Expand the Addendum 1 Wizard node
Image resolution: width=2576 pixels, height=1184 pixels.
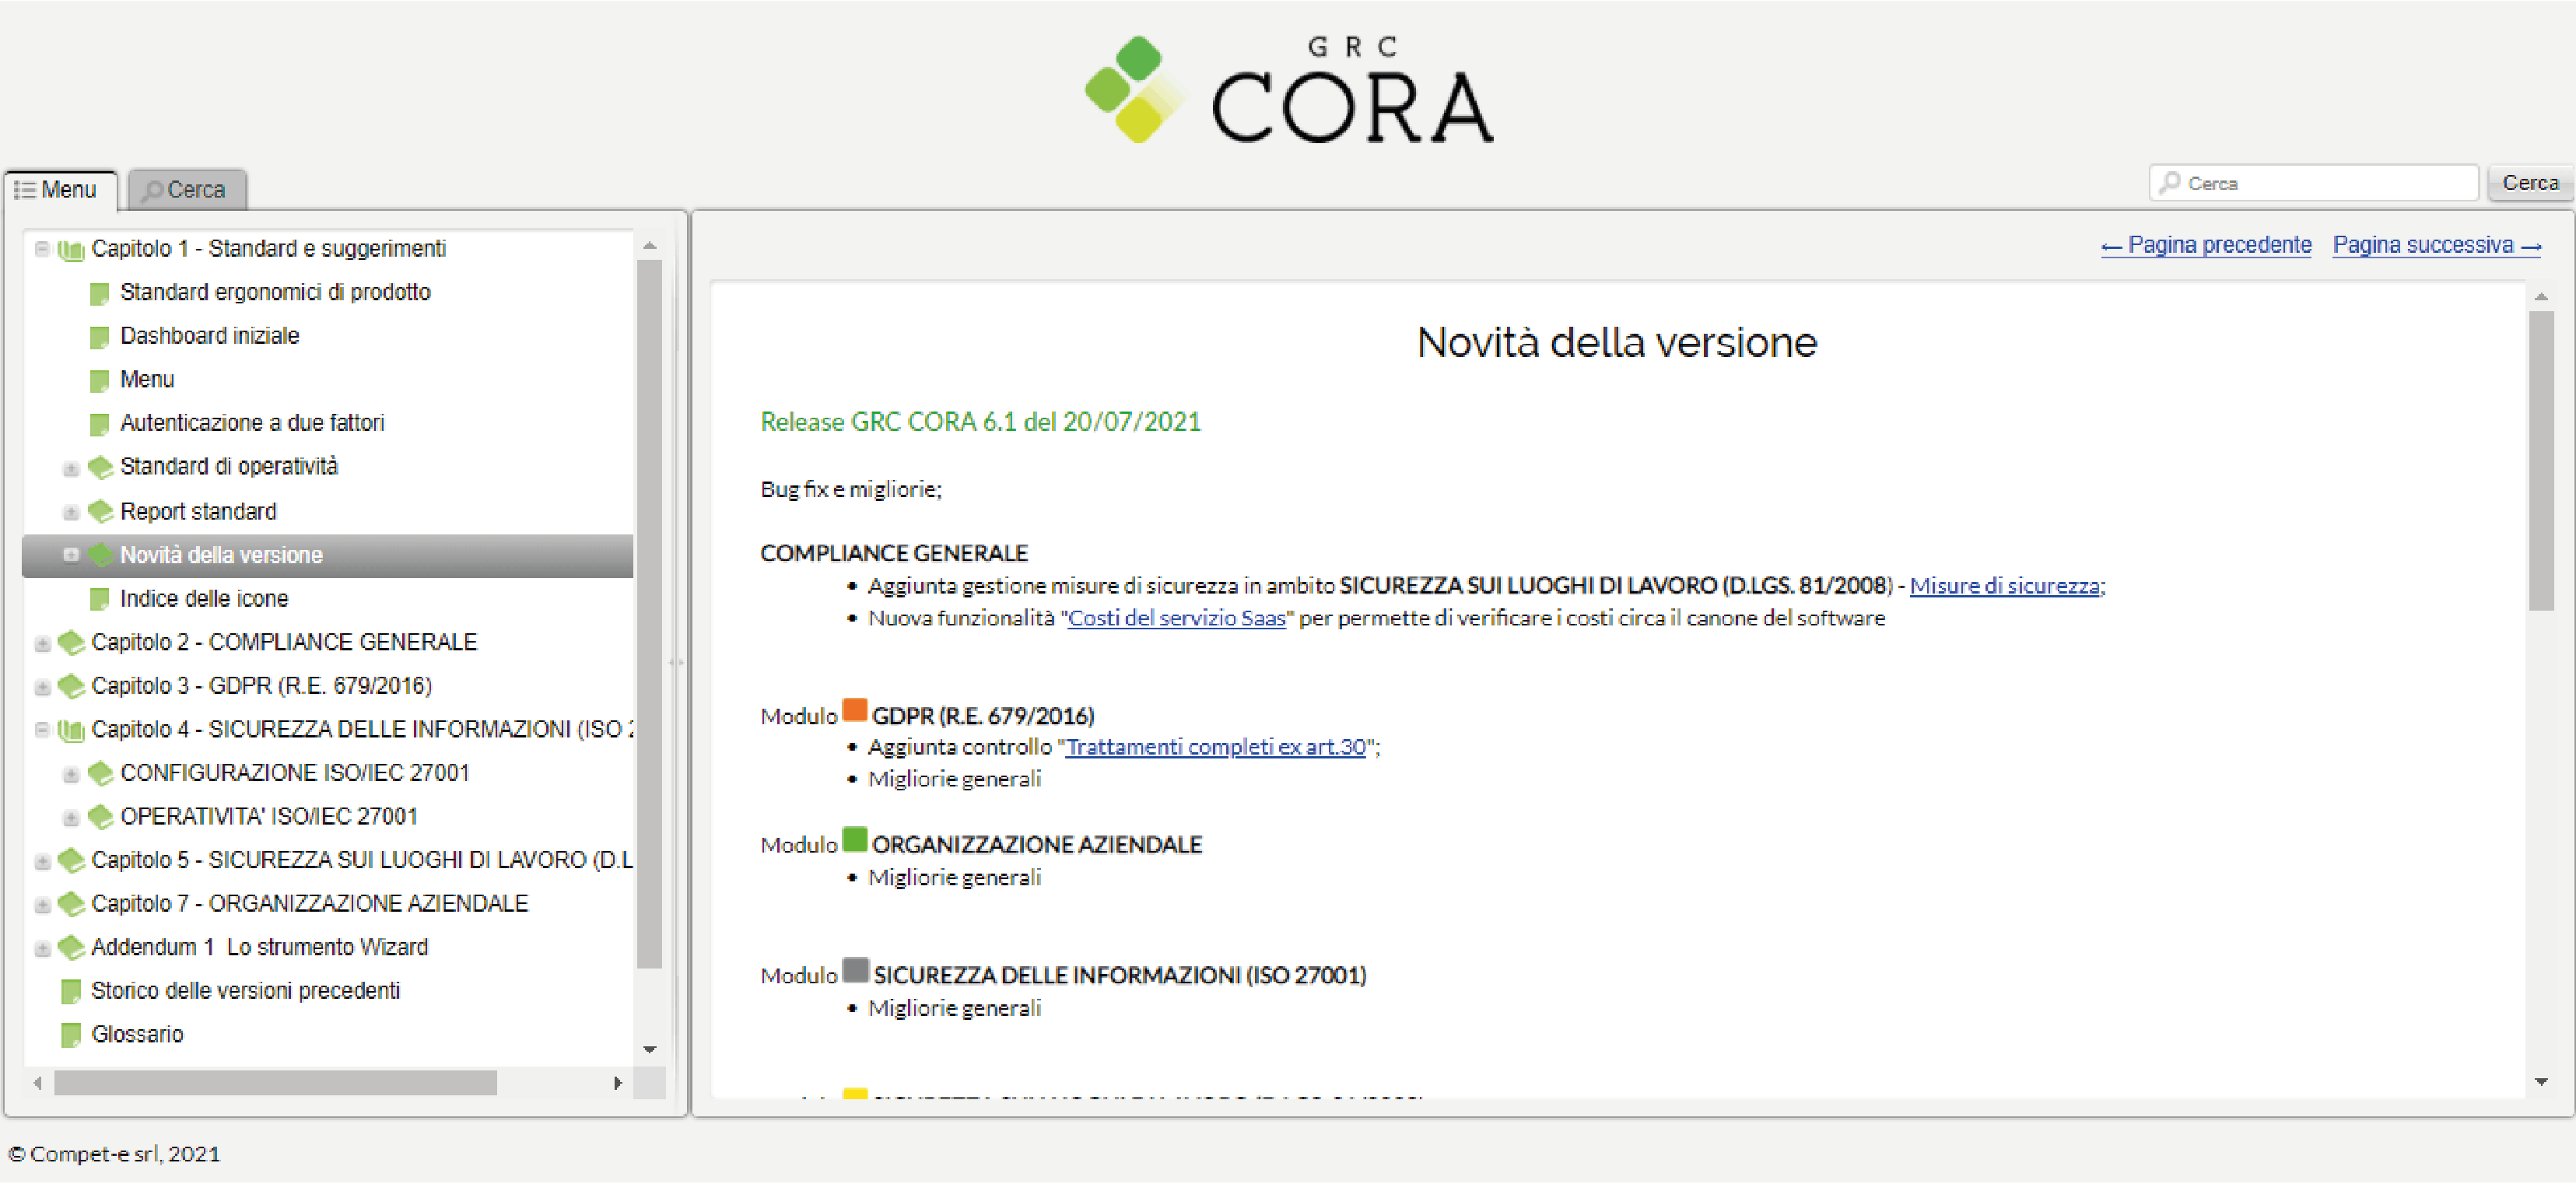click(x=42, y=948)
